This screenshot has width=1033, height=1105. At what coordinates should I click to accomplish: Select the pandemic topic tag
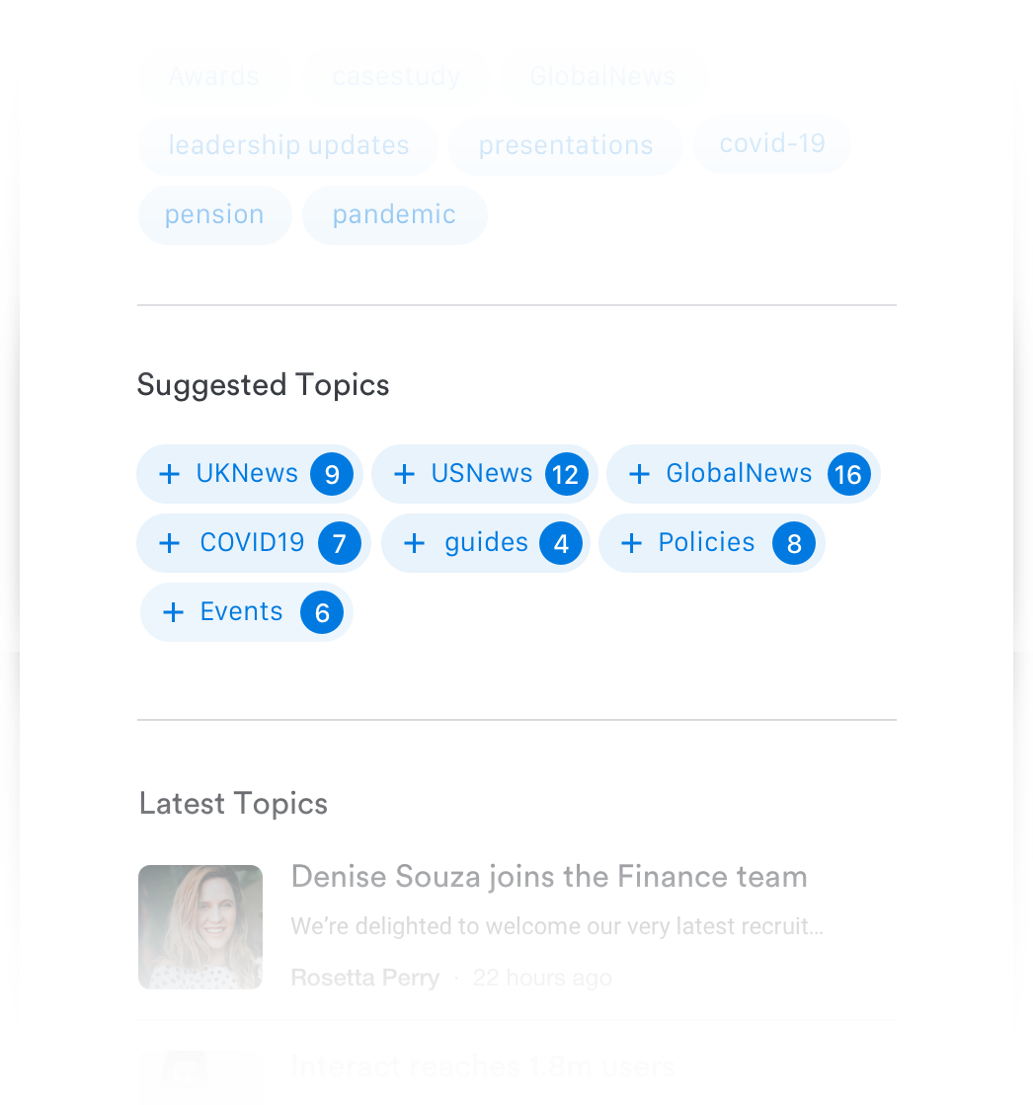click(395, 215)
